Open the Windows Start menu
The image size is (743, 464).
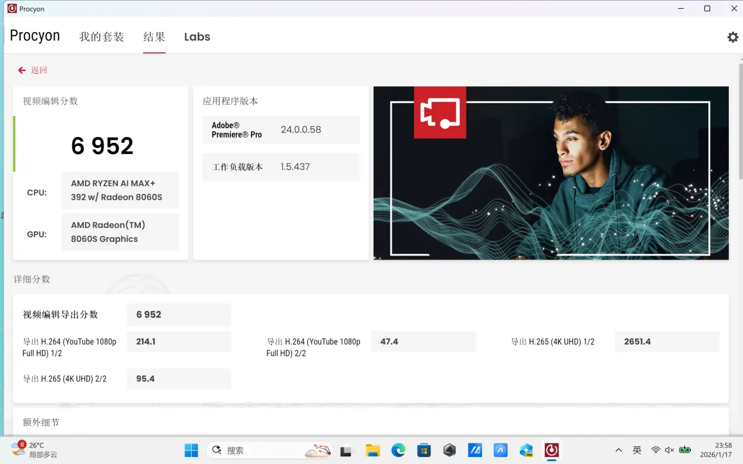(191, 450)
